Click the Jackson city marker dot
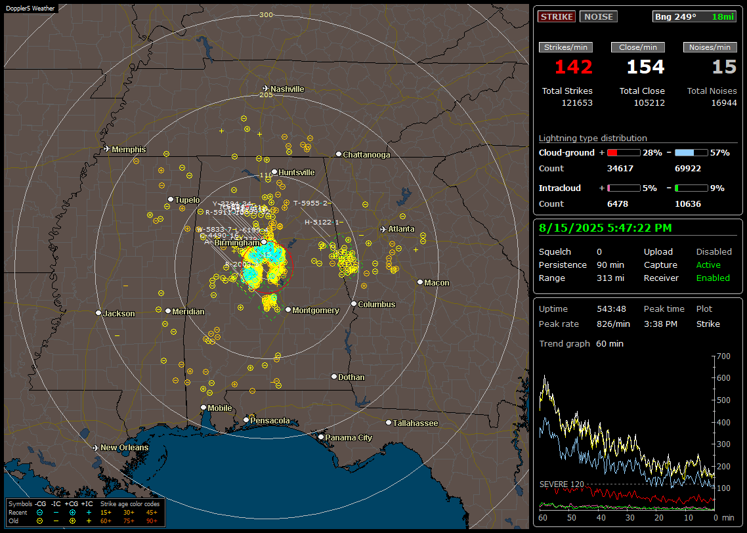This screenshot has width=747, height=533. point(98,313)
